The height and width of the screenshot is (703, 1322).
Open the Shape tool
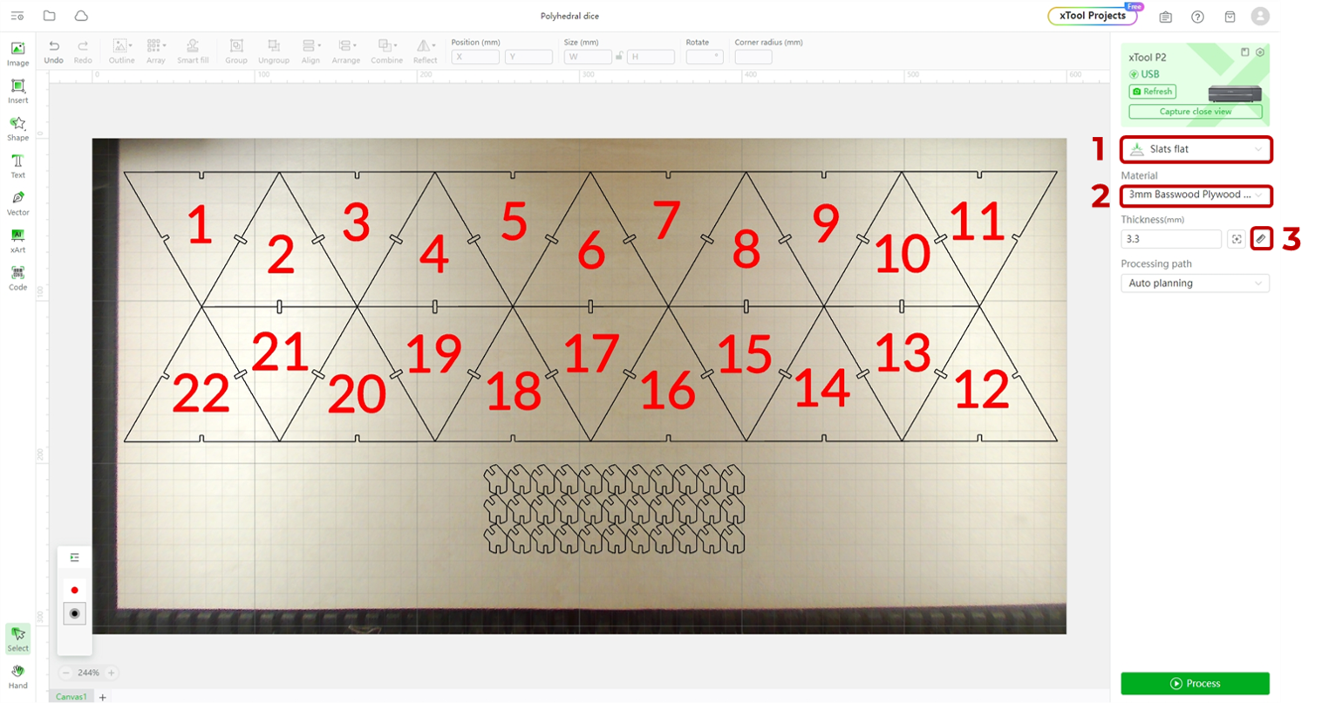point(17,128)
